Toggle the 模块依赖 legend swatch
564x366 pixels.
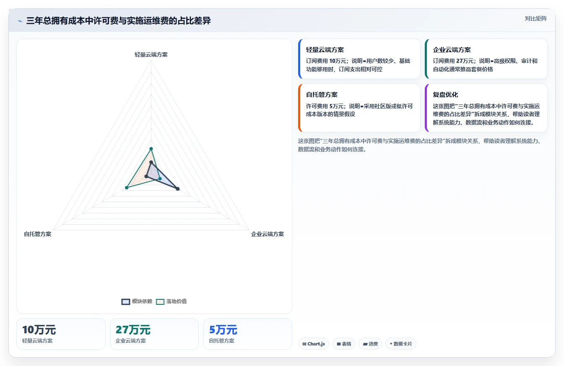(126, 301)
